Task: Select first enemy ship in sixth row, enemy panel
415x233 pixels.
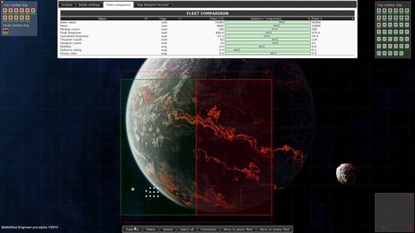Action: coord(379,46)
